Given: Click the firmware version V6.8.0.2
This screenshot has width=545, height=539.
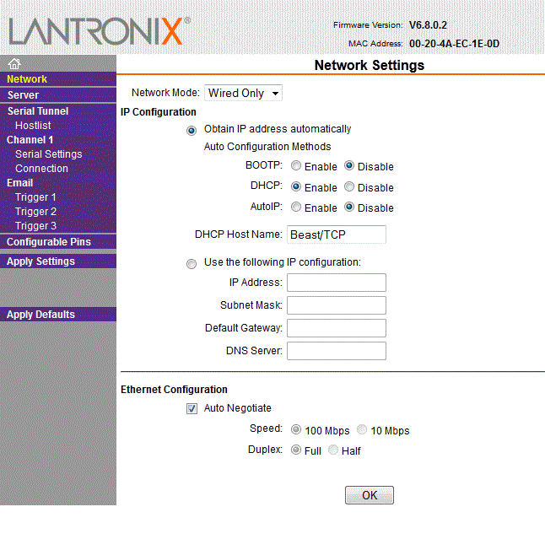Looking at the screenshot, I should click(428, 25).
